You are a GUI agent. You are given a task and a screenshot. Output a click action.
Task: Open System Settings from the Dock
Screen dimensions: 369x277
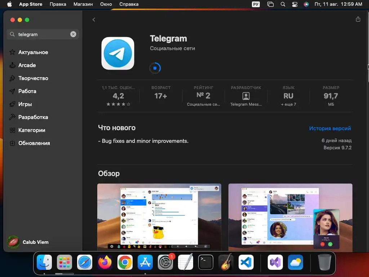[x=165, y=262]
